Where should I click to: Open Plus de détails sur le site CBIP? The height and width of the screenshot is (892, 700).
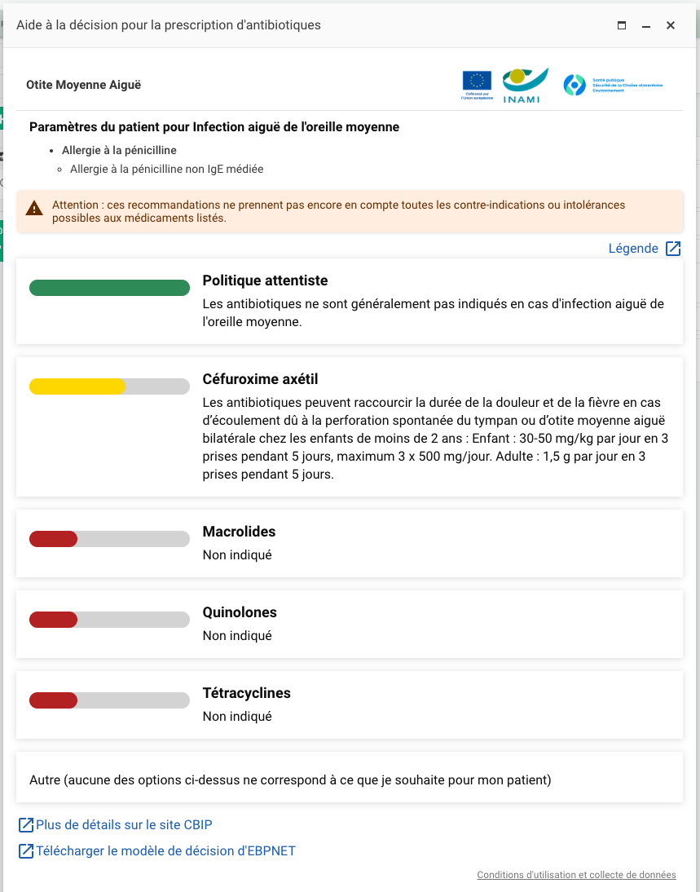pyautogui.click(x=135, y=825)
